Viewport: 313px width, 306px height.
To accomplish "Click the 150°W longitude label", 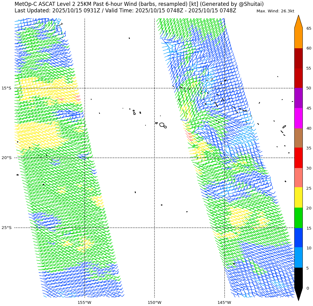I will (x=154, y=302).
